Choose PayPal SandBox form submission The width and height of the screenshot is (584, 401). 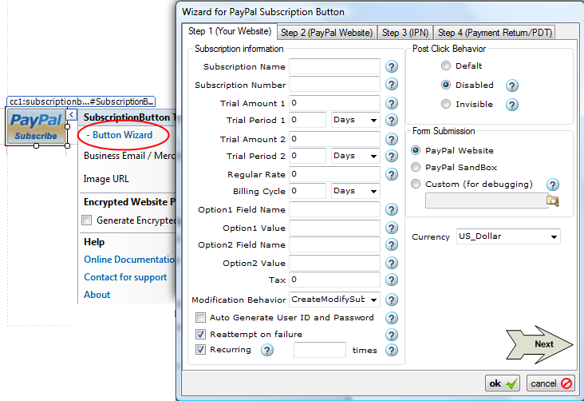pos(416,167)
